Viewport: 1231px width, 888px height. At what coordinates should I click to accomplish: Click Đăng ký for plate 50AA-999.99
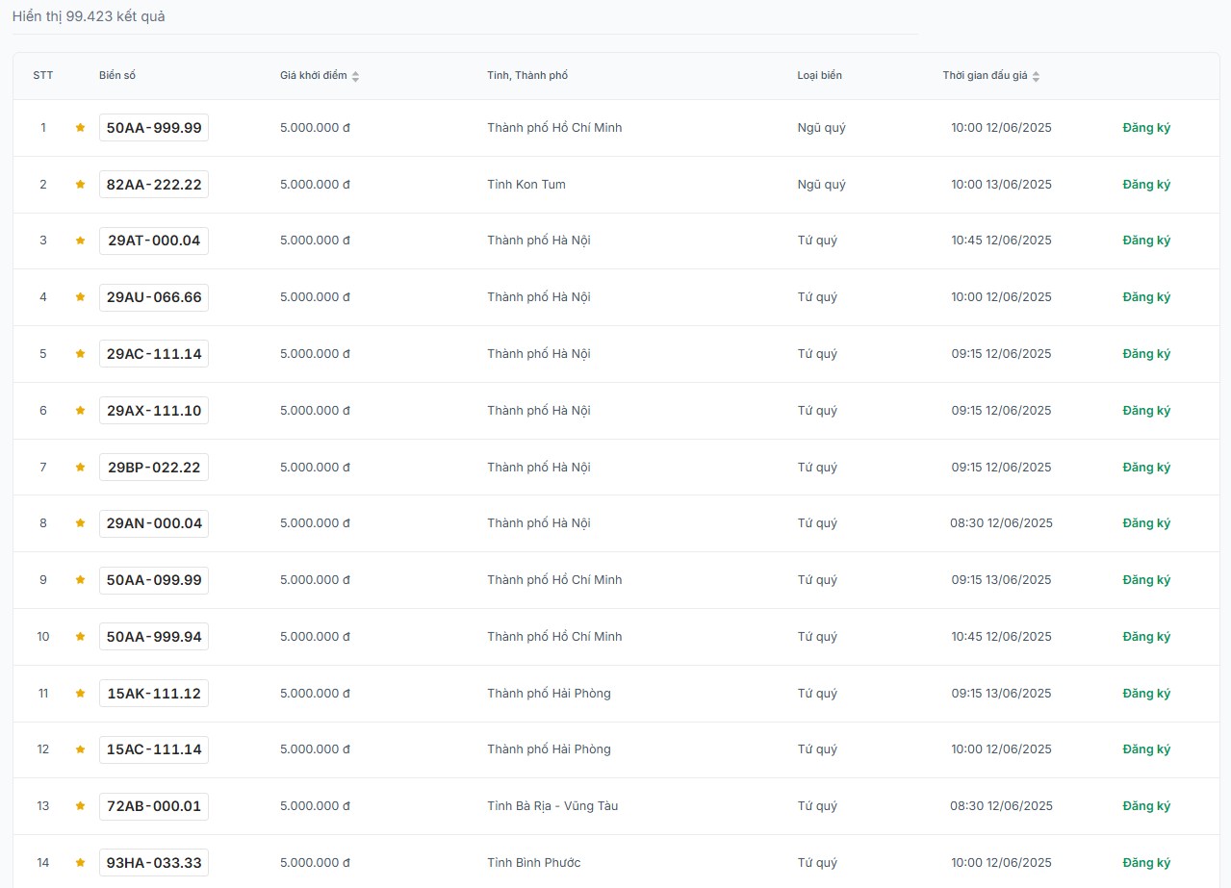point(1146,128)
